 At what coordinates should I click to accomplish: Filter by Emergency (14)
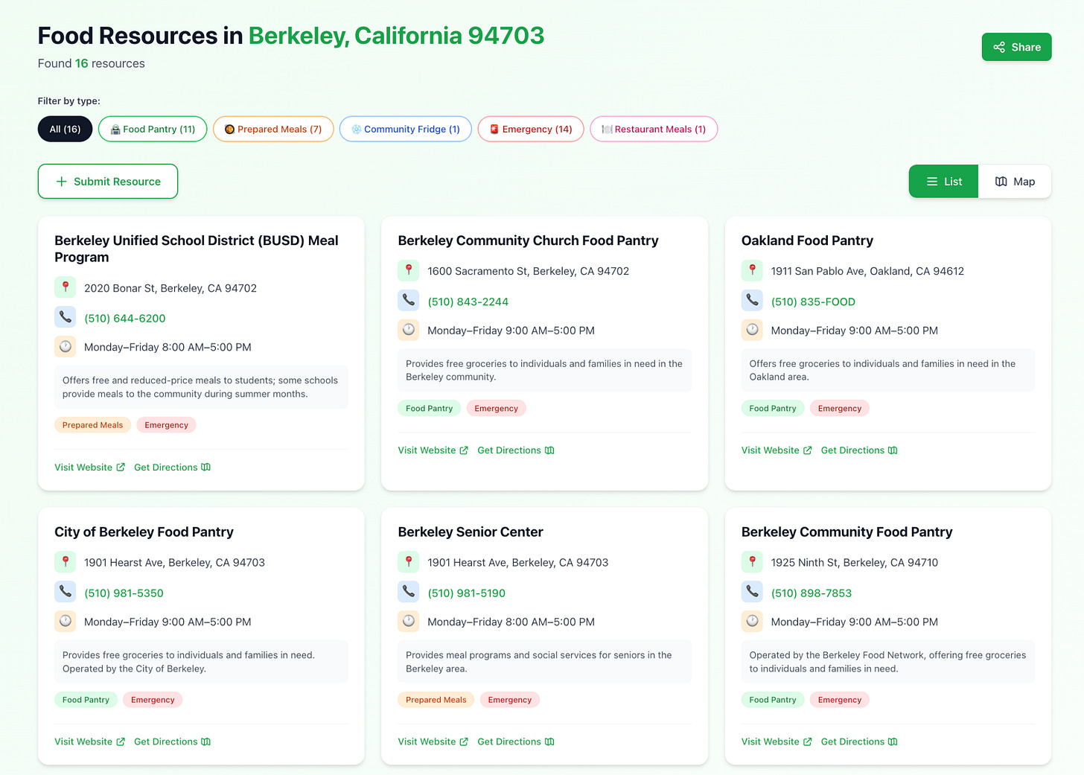click(531, 129)
